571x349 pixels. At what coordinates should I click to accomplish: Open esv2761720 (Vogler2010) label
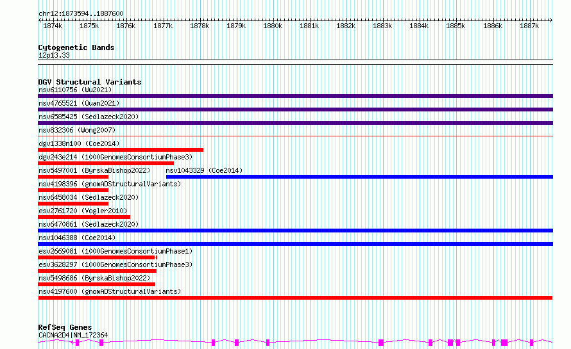83,211
